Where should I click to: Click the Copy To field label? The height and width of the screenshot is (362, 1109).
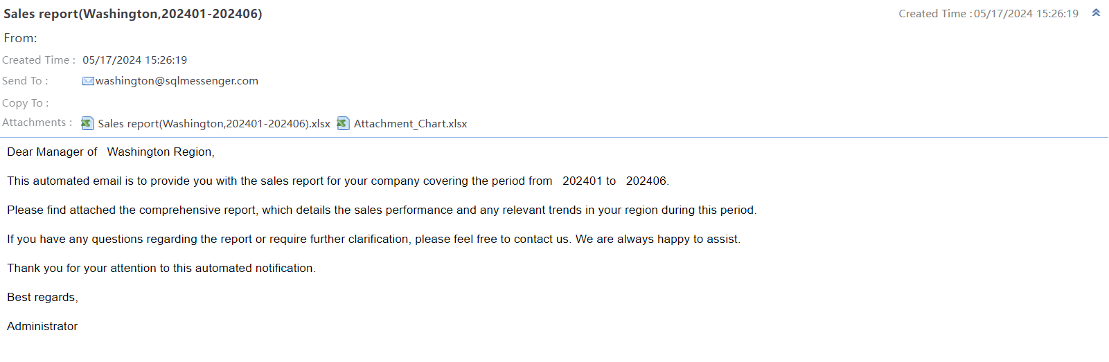click(25, 103)
